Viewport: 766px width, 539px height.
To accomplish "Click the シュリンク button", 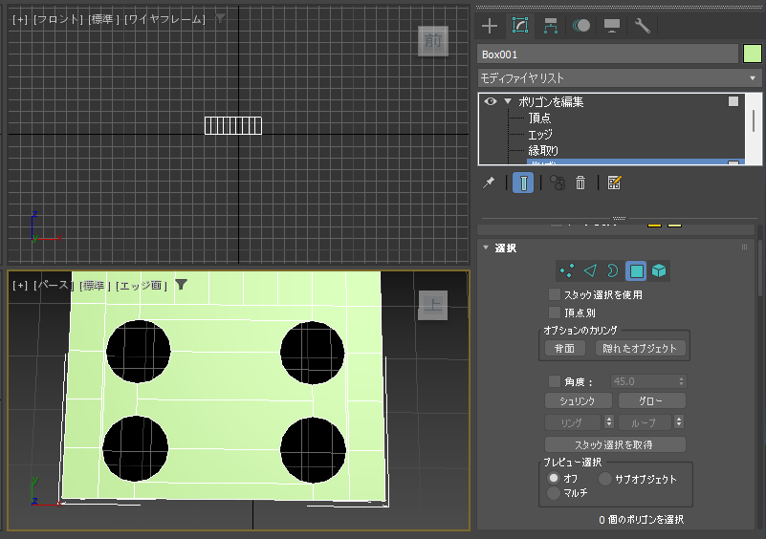I will [578, 400].
